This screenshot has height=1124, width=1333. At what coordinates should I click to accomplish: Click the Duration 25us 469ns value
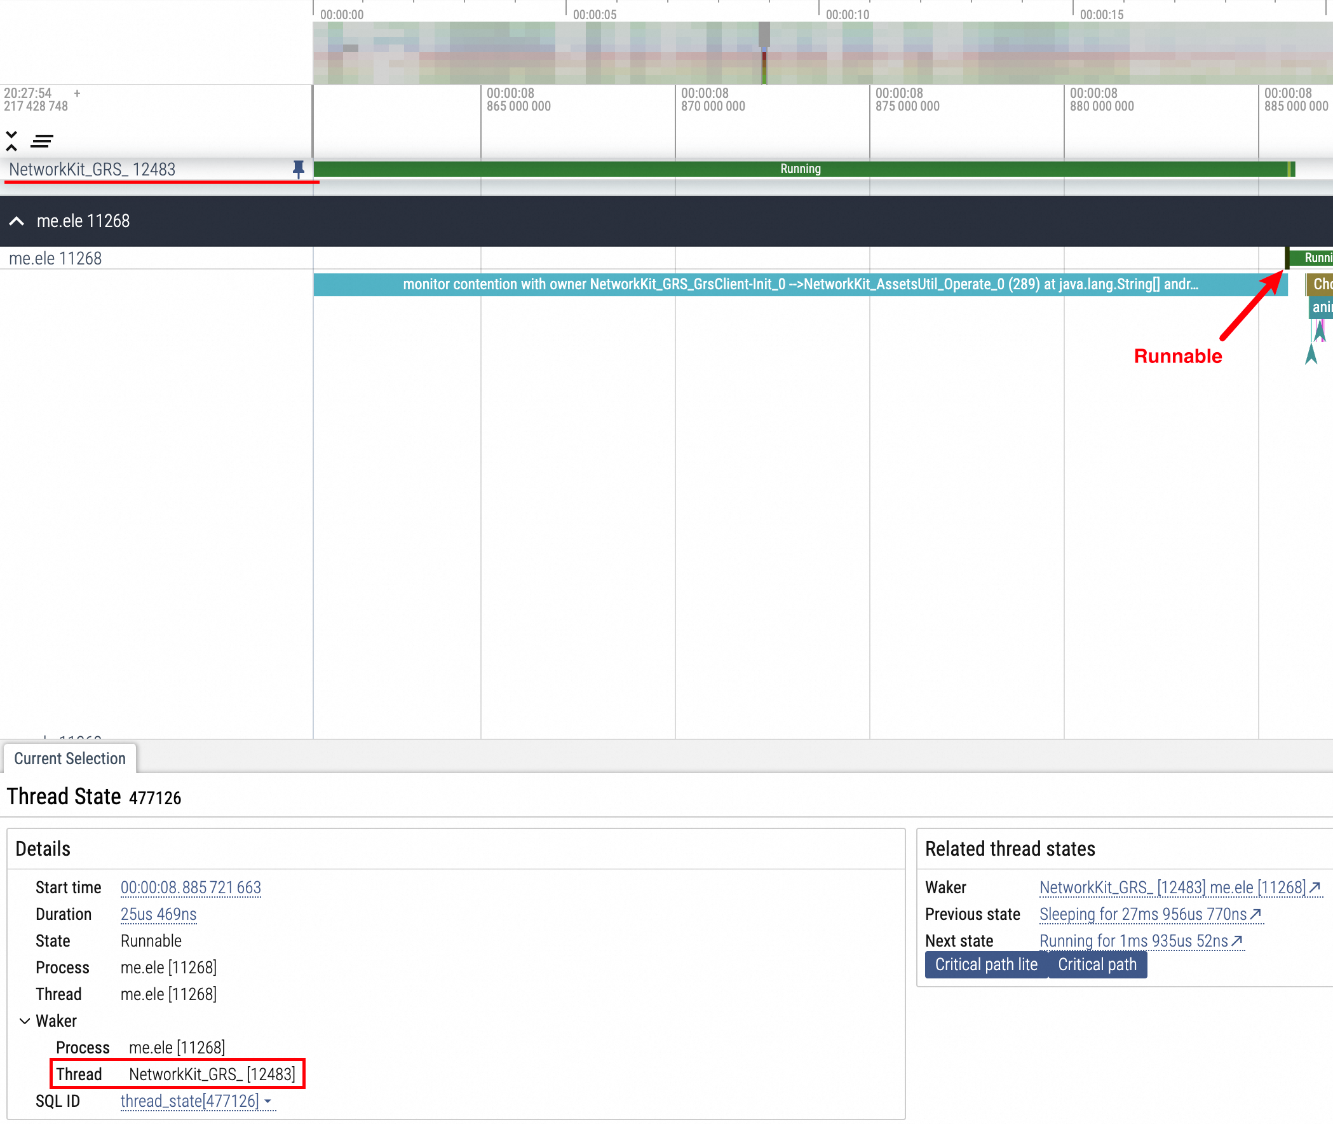158,914
